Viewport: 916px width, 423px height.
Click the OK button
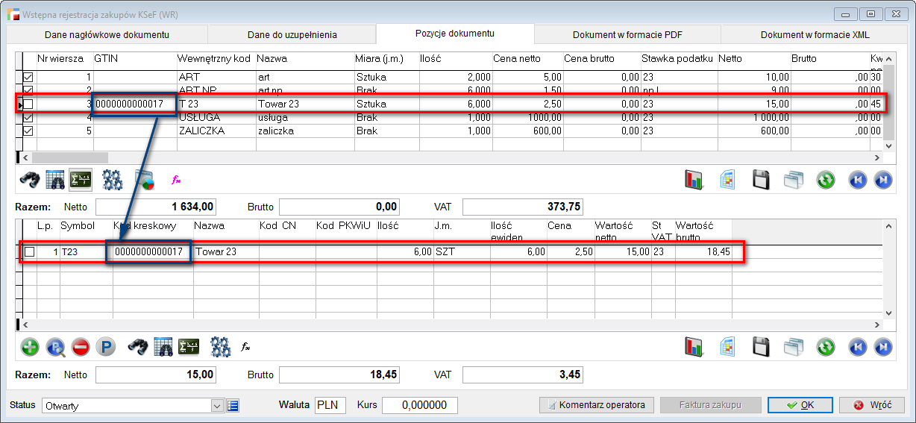(x=800, y=405)
